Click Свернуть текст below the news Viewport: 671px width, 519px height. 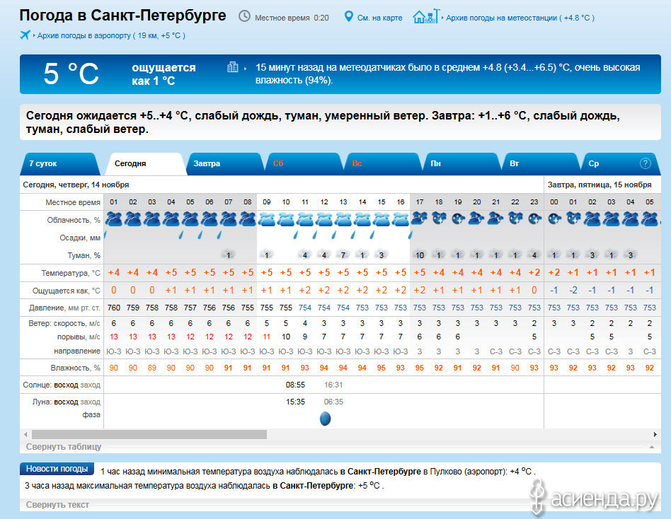pyautogui.click(x=57, y=505)
